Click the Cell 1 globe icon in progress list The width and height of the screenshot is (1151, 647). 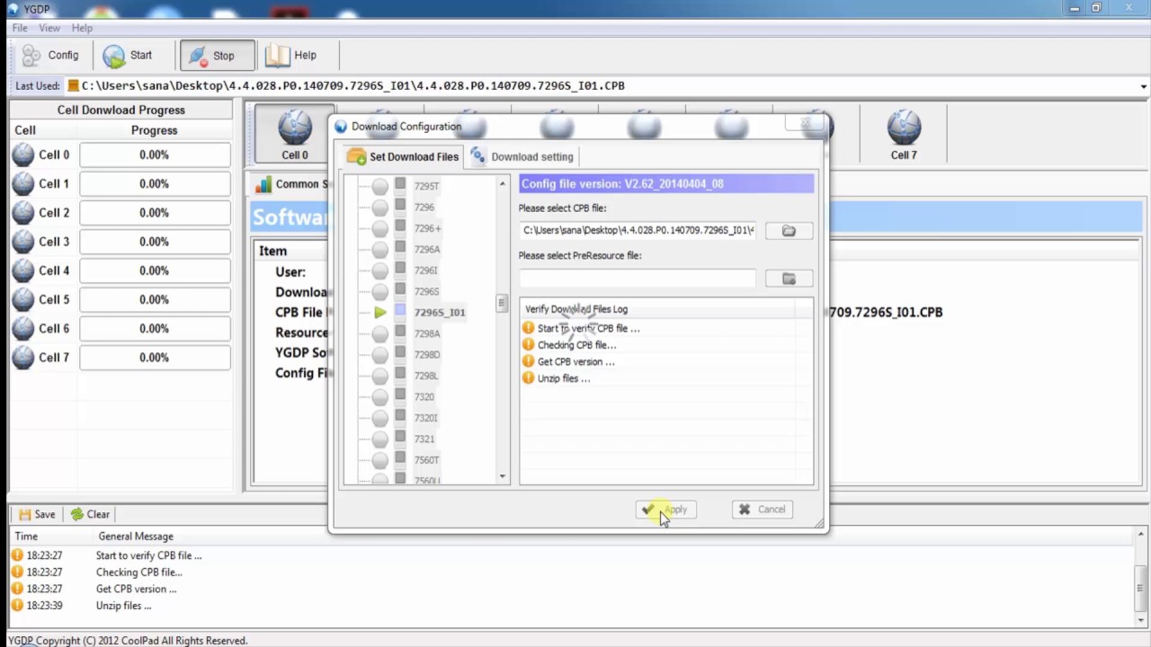coord(23,183)
